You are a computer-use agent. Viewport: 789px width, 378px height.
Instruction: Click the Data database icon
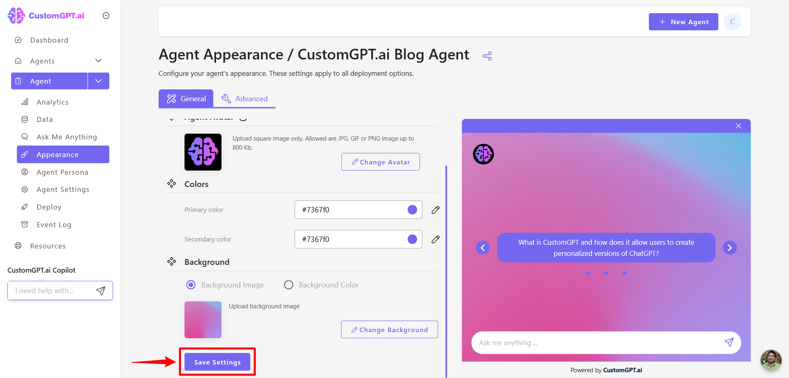(25, 119)
